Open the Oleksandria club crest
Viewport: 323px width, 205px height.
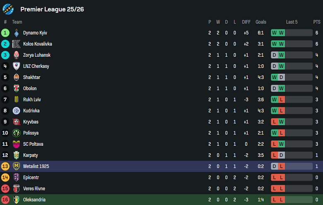pyautogui.click(x=17, y=200)
